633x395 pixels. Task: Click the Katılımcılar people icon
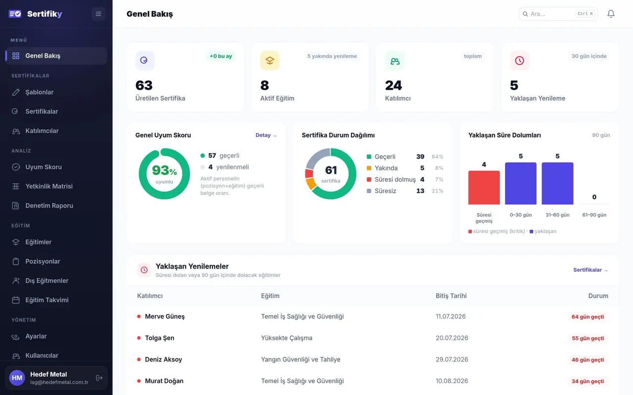click(x=16, y=131)
